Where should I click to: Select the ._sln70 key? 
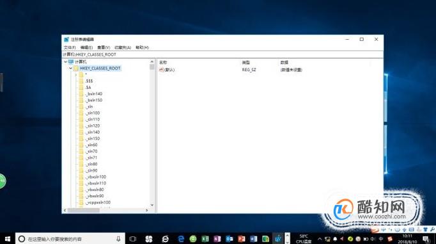(91, 152)
